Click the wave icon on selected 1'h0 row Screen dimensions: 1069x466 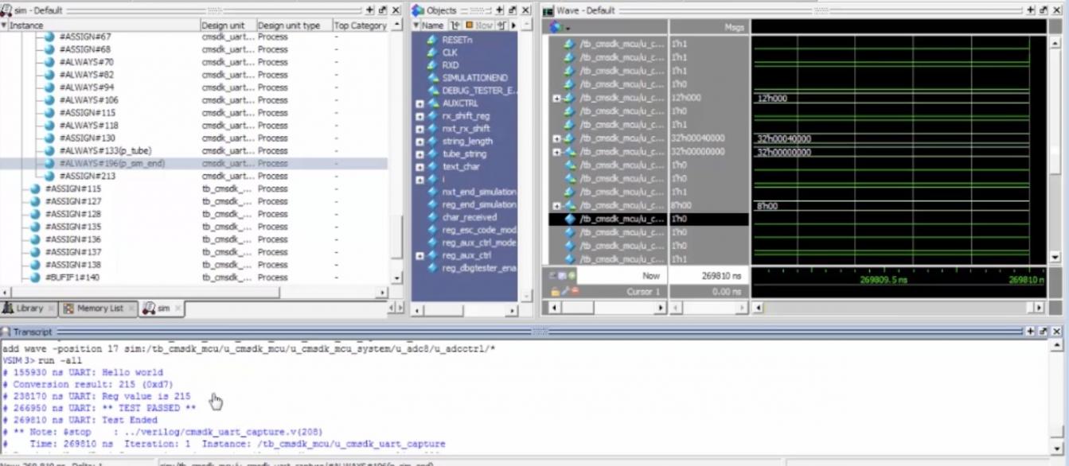click(569, 219)
